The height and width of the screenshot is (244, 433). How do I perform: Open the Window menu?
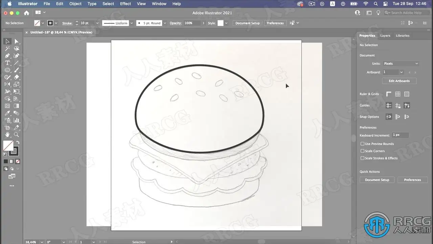tap(159, 4)
